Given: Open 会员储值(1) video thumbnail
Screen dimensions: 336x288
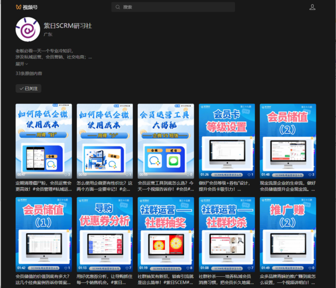Looking at the screenshot, I should 44,234.
